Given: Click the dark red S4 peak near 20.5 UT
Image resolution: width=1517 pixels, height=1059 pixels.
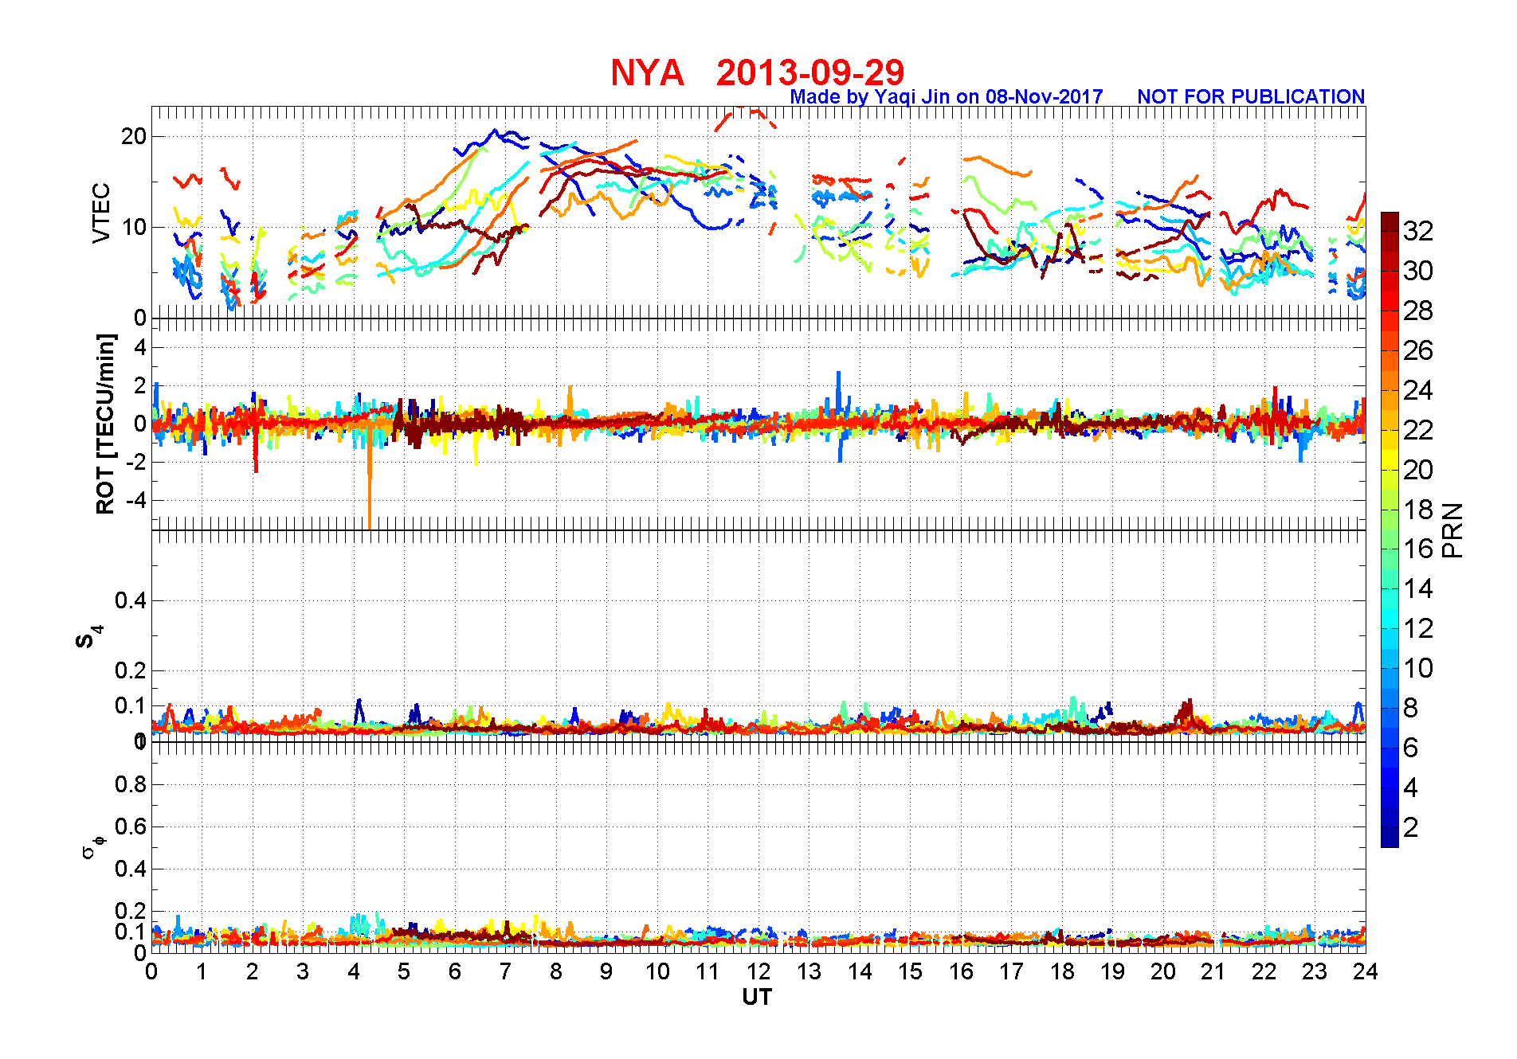Looking at the screenshot, I should pyautogui.click(x=1187, y=711).
